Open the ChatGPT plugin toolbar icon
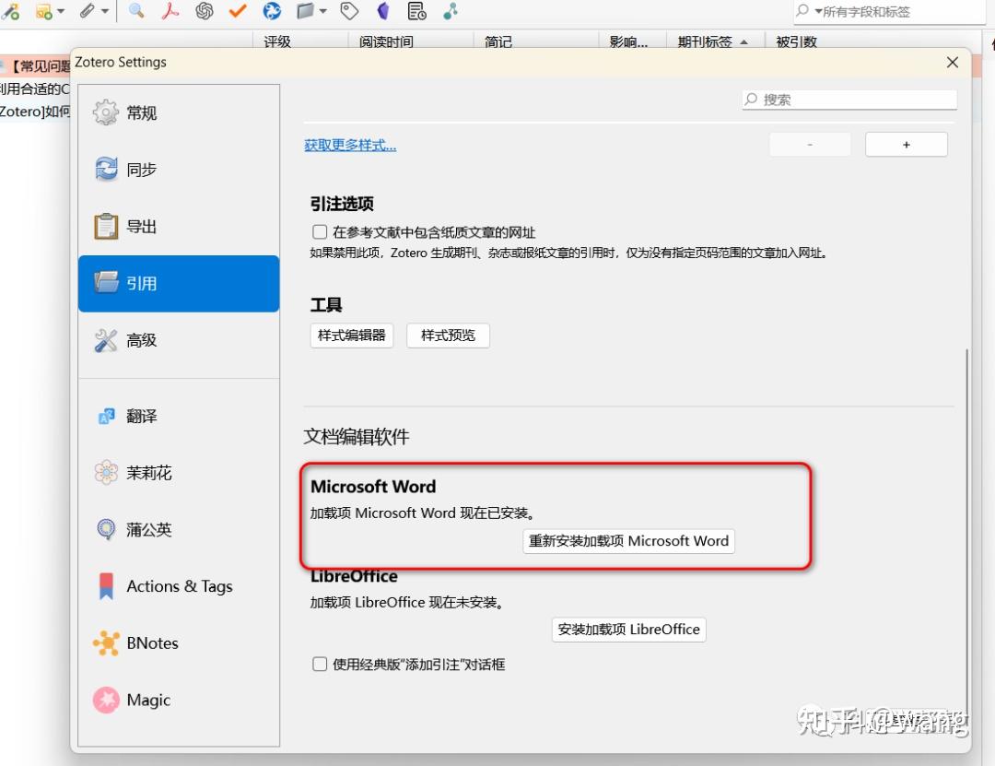The image size is (995, 766). [205, 12]
